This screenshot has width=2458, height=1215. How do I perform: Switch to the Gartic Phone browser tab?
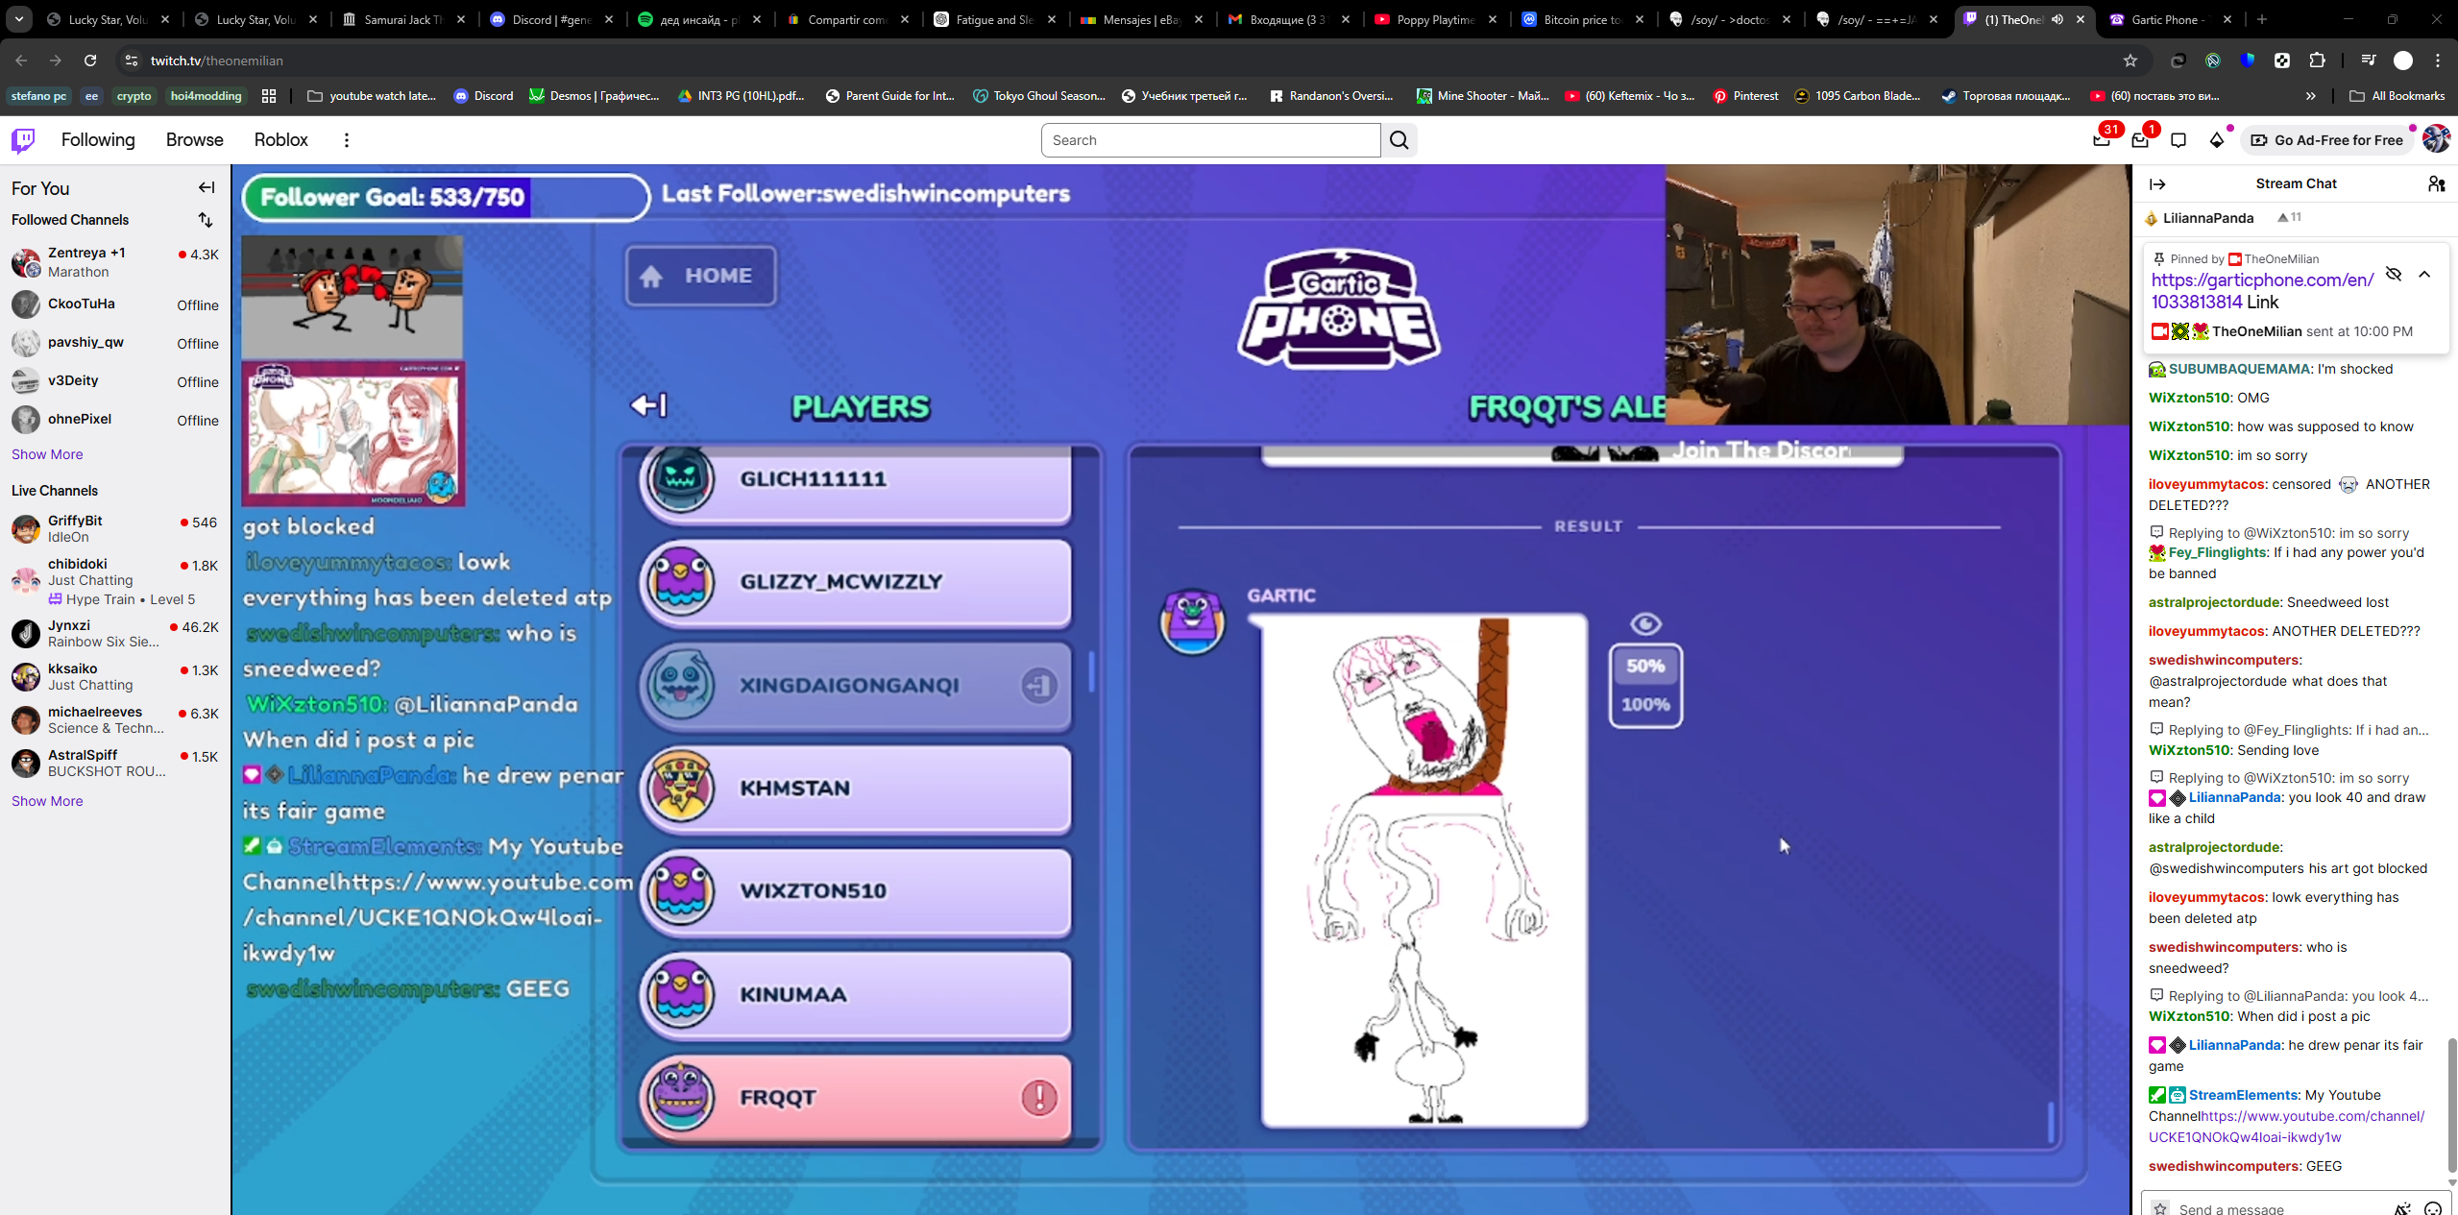click(2163, 19)
